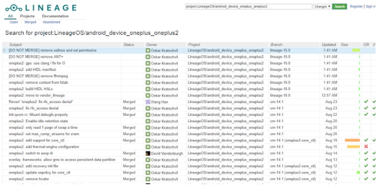
Task: Open project link in remove ANT+ row
Action: pyautogui.click(x=226, y=57)
